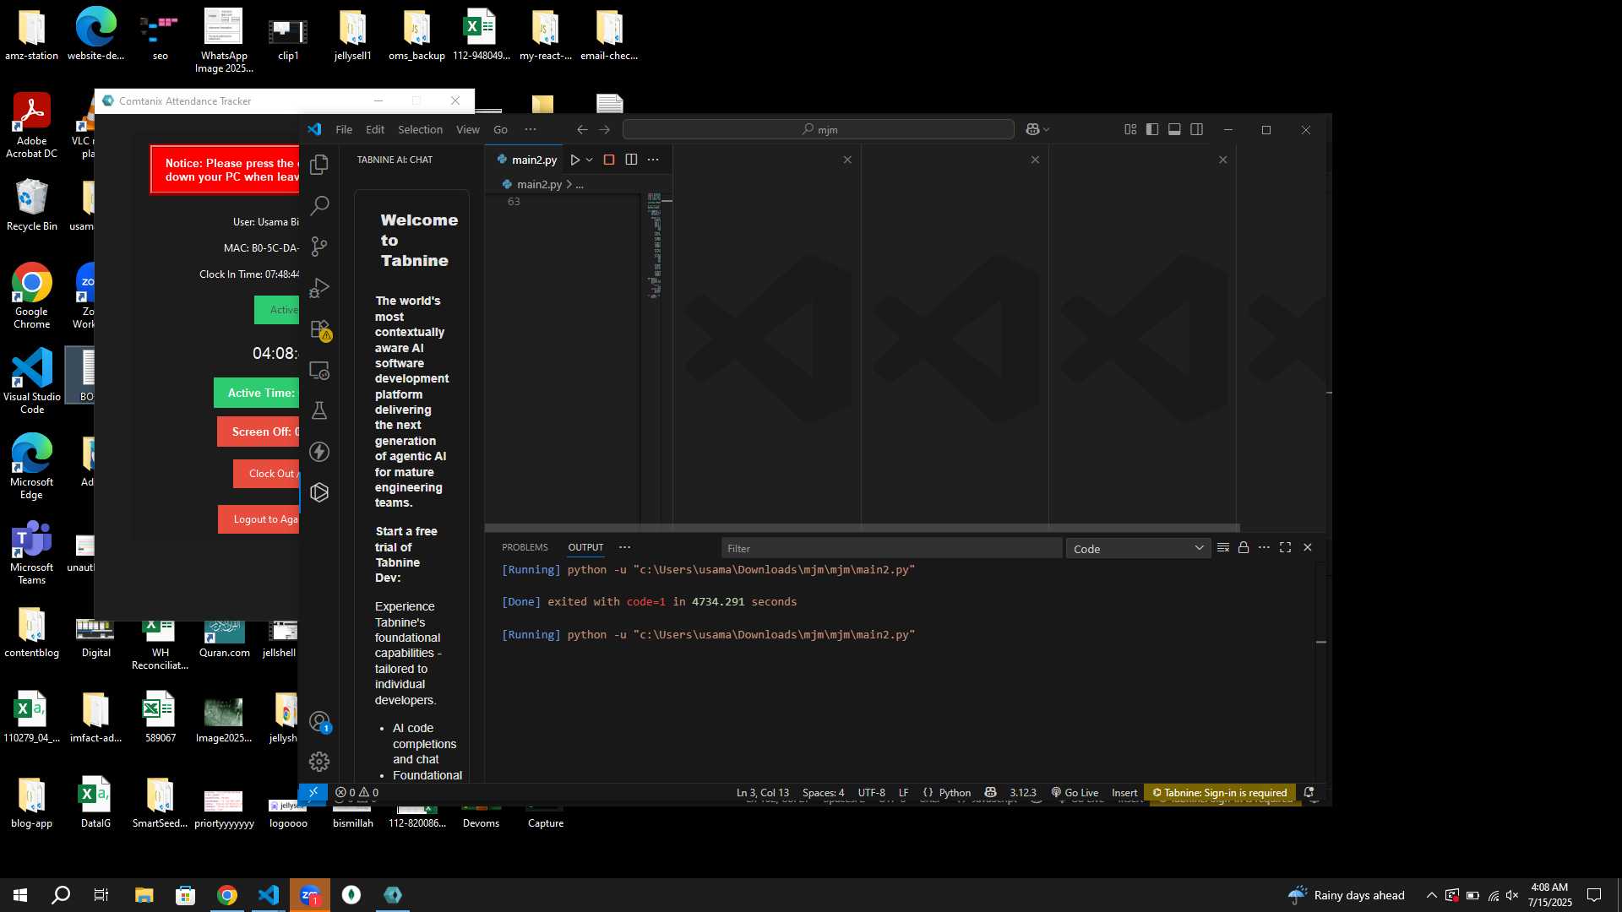Open the Explorer view in the VS Code activity bar
Image resolution: width=1622 pixels, height=912 pixels.
click(x=319, y=165)
